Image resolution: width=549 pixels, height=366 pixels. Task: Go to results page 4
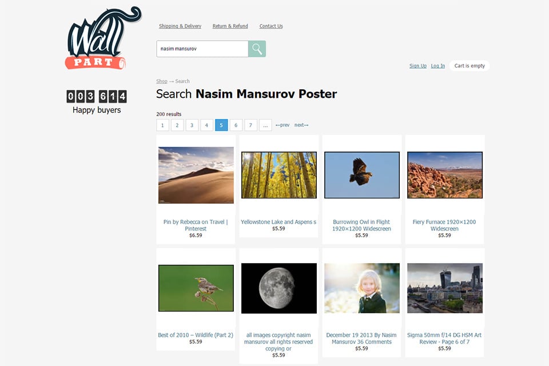tap(206, 125)
